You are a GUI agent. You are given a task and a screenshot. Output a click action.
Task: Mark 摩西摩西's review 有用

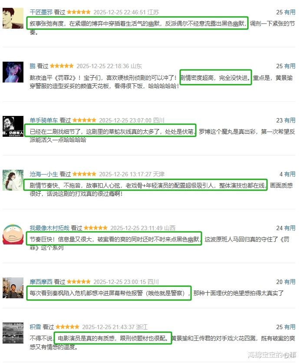290,282
